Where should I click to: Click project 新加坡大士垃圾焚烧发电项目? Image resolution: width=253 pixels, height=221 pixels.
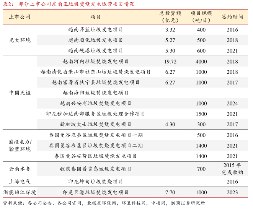tap(96, 124)
